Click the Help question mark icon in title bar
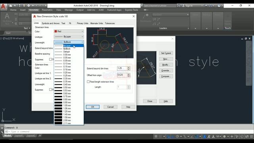This screenshot has height=143, width=254. 219,6
